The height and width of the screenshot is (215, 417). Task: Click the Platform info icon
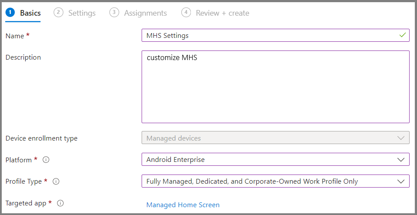tap(46, 160)
